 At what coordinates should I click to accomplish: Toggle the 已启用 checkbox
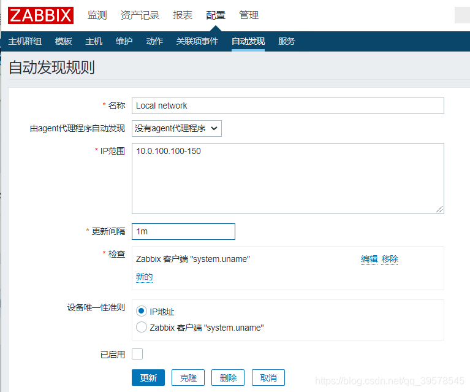coord(137,354)
